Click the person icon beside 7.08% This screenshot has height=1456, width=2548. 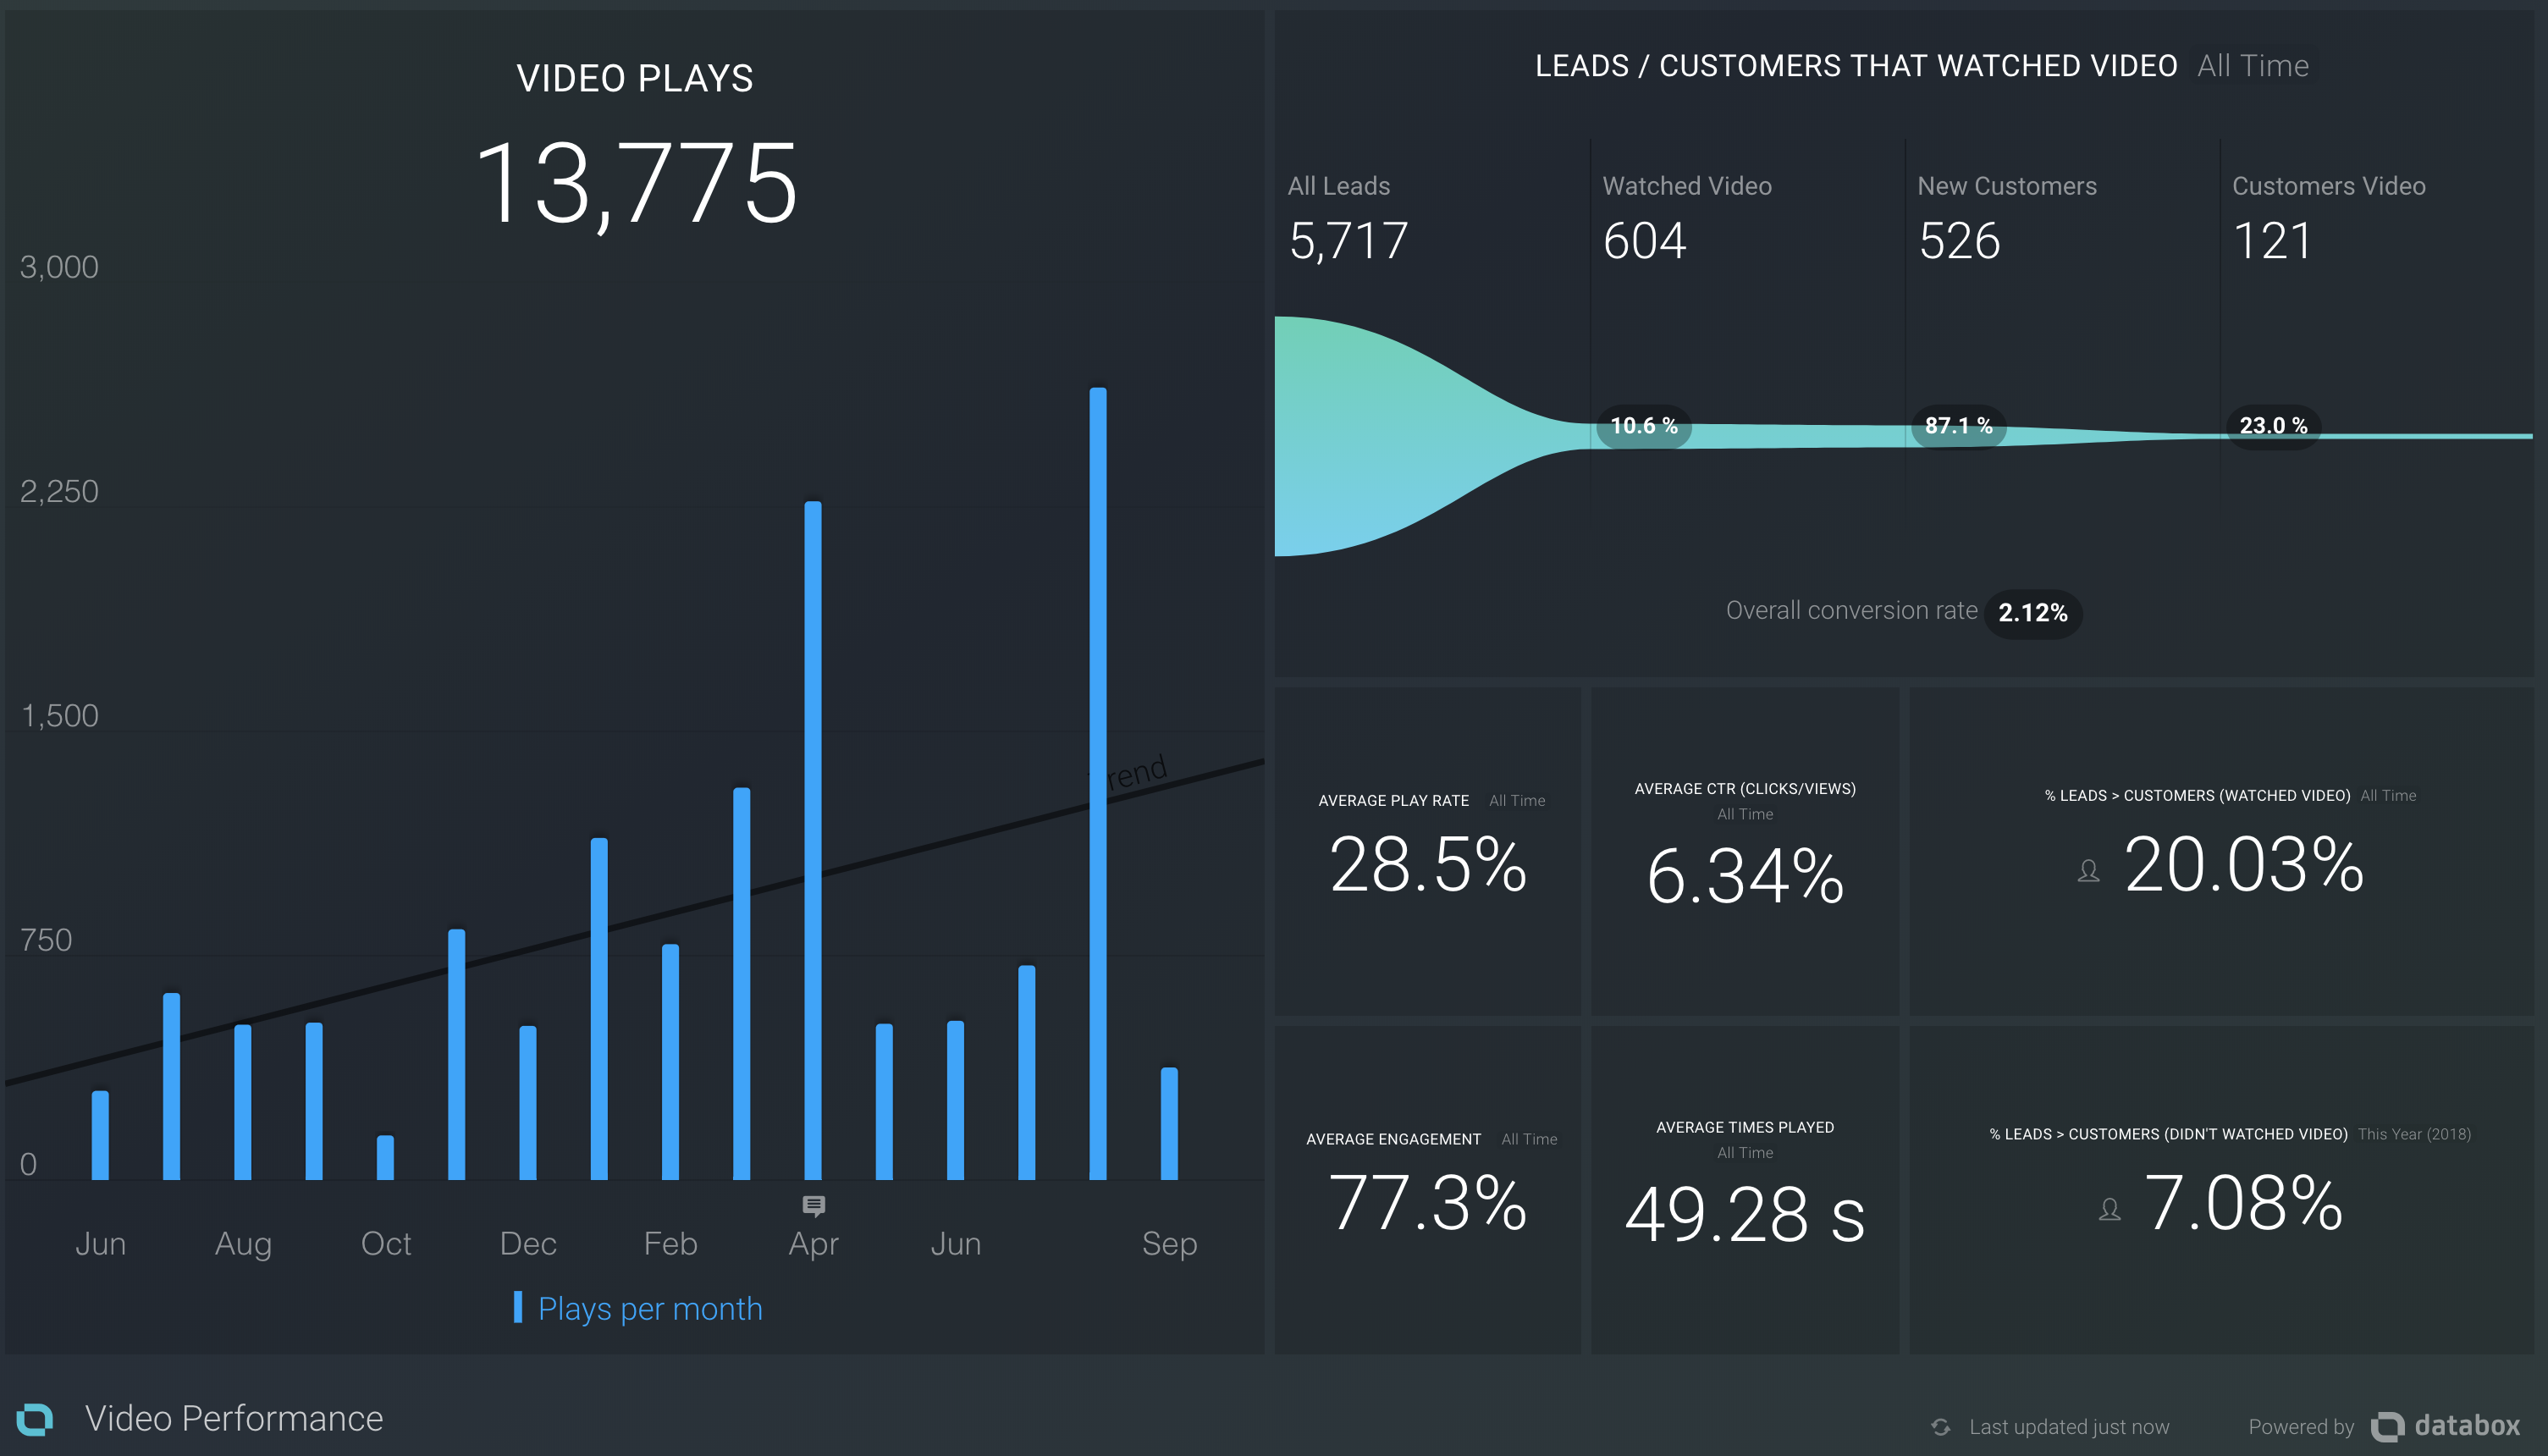click(x=2109, y=1210)
